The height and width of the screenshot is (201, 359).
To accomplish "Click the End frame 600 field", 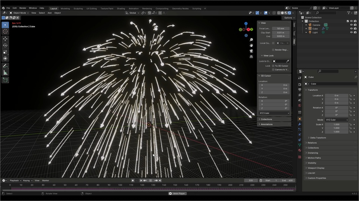I will pos(288,180).
